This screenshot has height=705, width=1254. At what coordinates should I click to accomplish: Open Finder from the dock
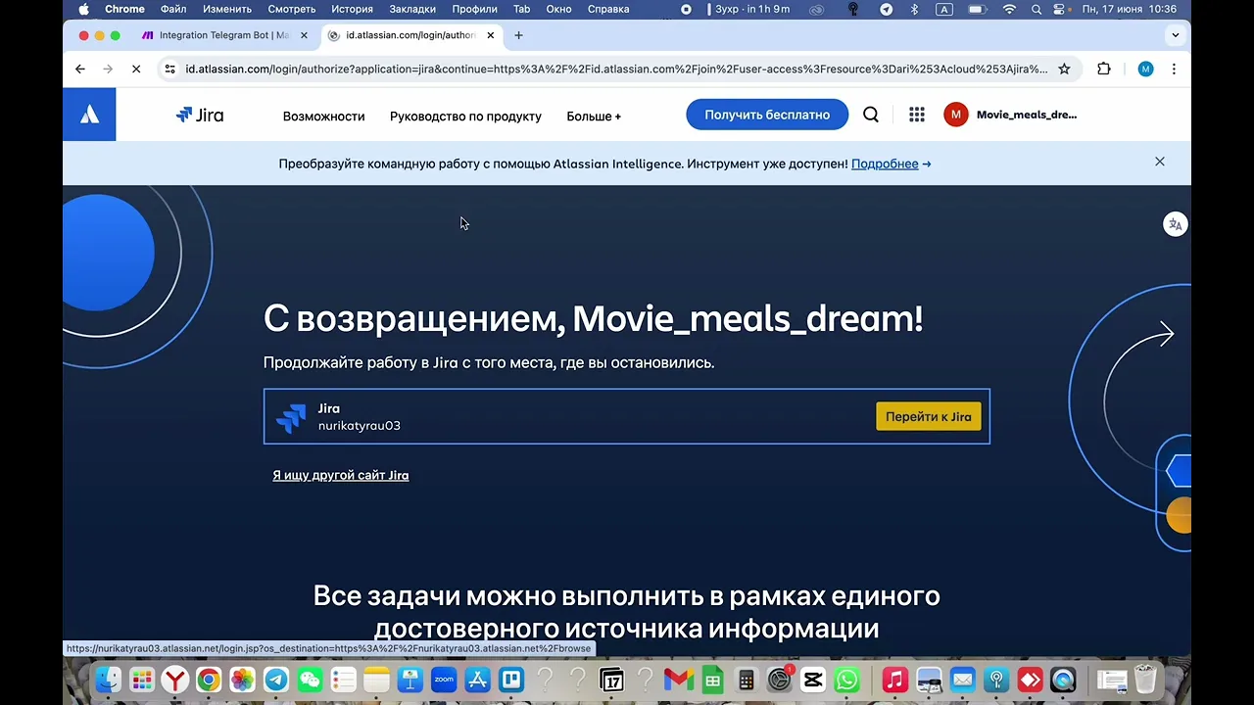(x=108, y=679)
